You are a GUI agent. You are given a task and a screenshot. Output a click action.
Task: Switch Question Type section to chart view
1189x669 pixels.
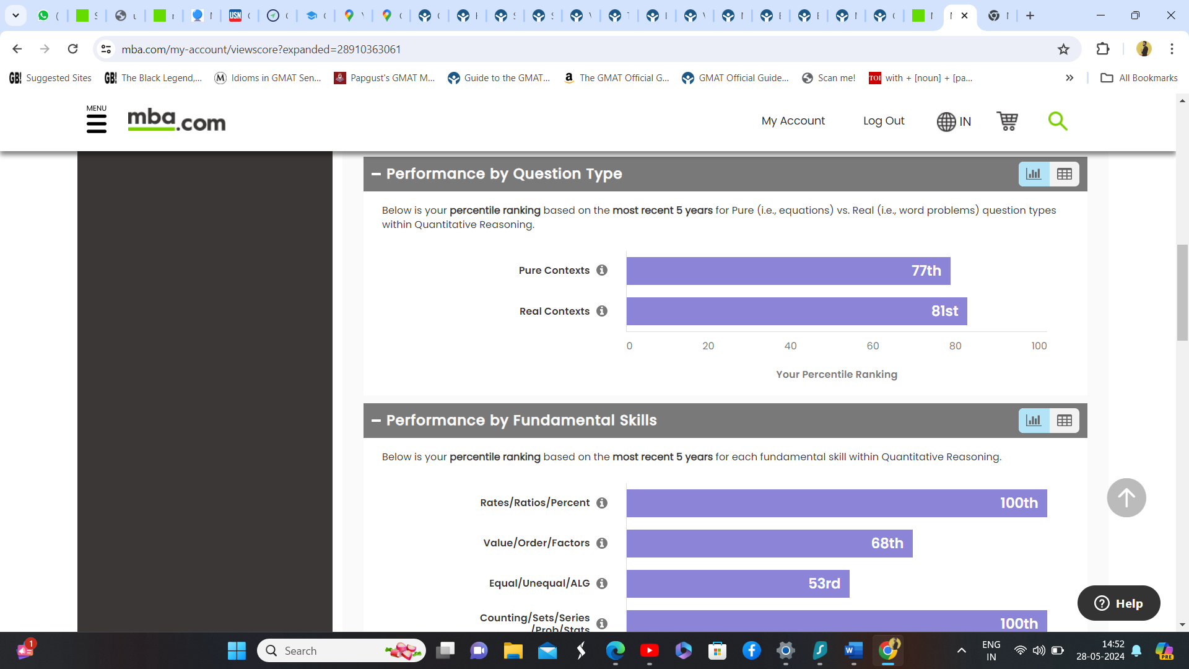pyautogui.click(x=1034, y=174)
